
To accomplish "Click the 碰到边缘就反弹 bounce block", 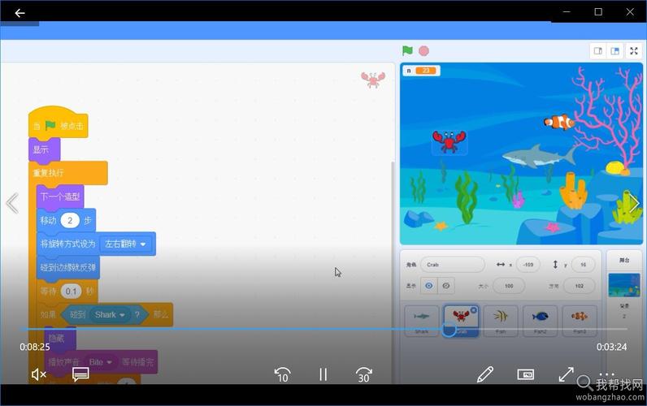I will pyautogui.click(x=68, y=267).
